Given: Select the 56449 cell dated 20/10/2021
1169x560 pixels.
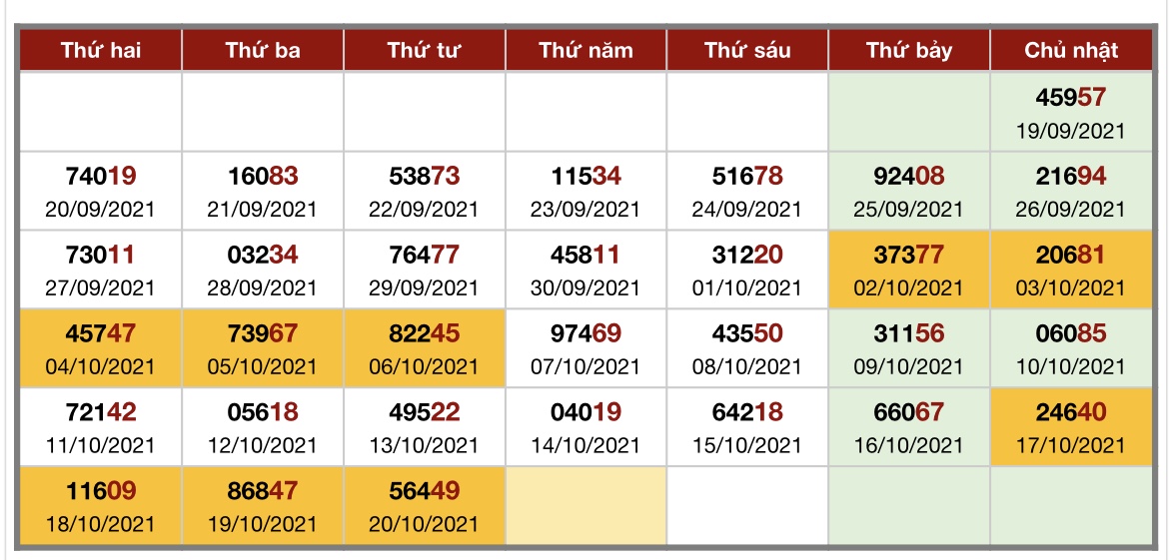Looking at the screenshot, I should 425,506.
